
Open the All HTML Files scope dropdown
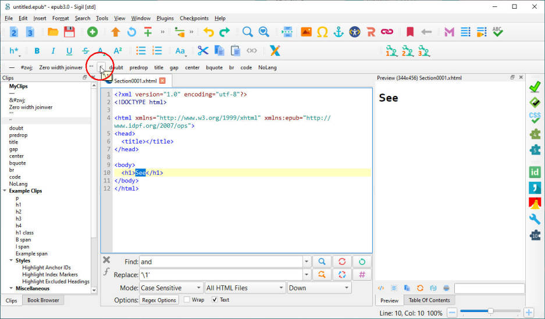(244, 288)
